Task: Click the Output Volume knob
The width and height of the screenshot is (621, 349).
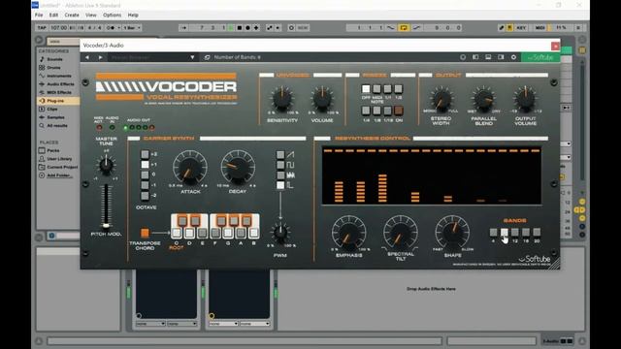Action: (525, 99)
